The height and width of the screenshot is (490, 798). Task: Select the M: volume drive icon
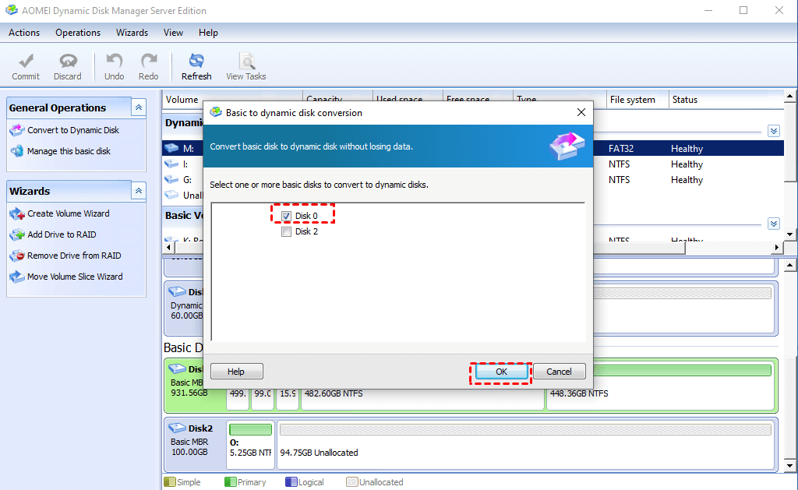[x=171, y=148]
